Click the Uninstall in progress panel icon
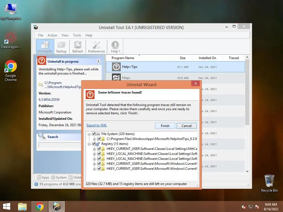283x212 pixels. coord(42,61)
